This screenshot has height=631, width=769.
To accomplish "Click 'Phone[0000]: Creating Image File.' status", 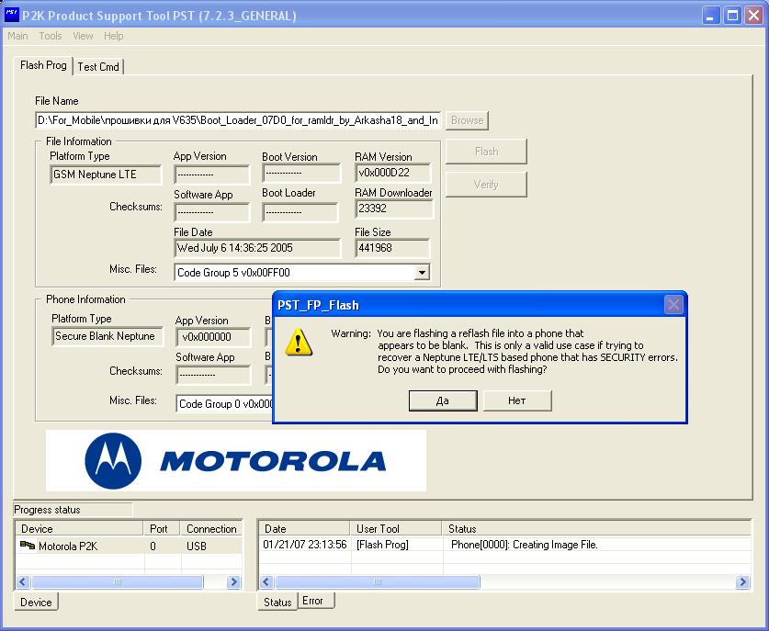I will (525, 545).
